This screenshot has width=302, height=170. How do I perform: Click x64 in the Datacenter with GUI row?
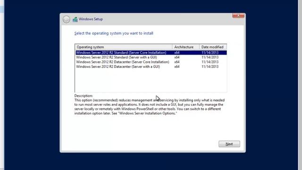177,67
